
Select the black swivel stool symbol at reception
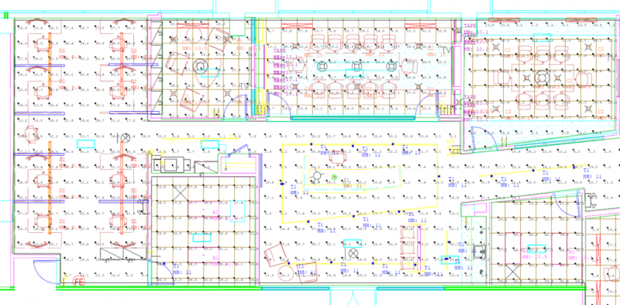[317, 176]
